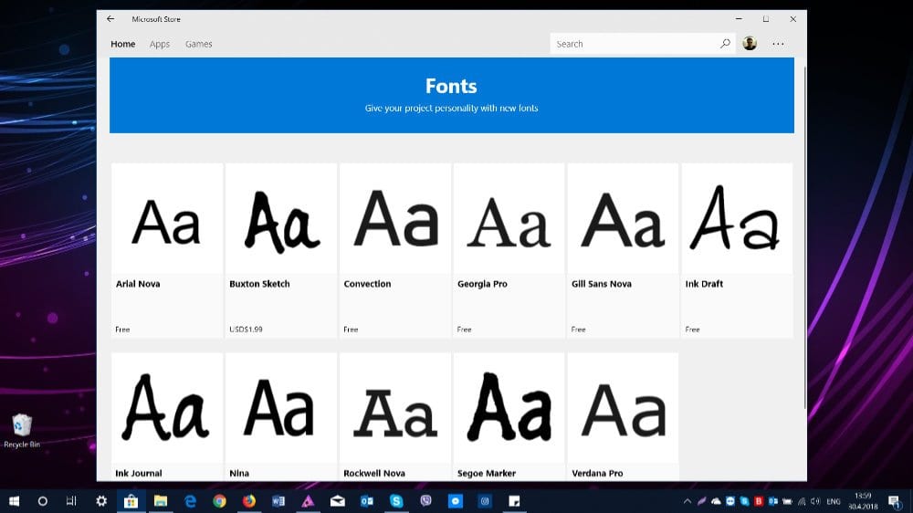This screenshot has width=913, height=513.
Task: Open the Convection font preview
Action: [394, 219]
